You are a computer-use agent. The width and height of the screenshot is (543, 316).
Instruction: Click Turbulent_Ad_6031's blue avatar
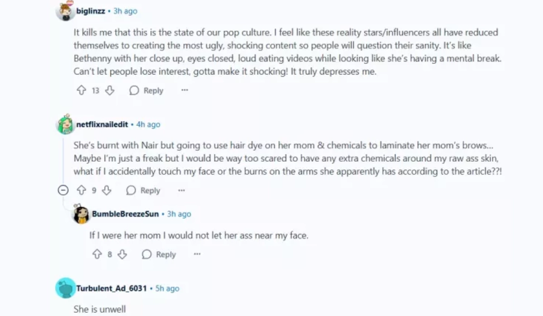[65, 288]
